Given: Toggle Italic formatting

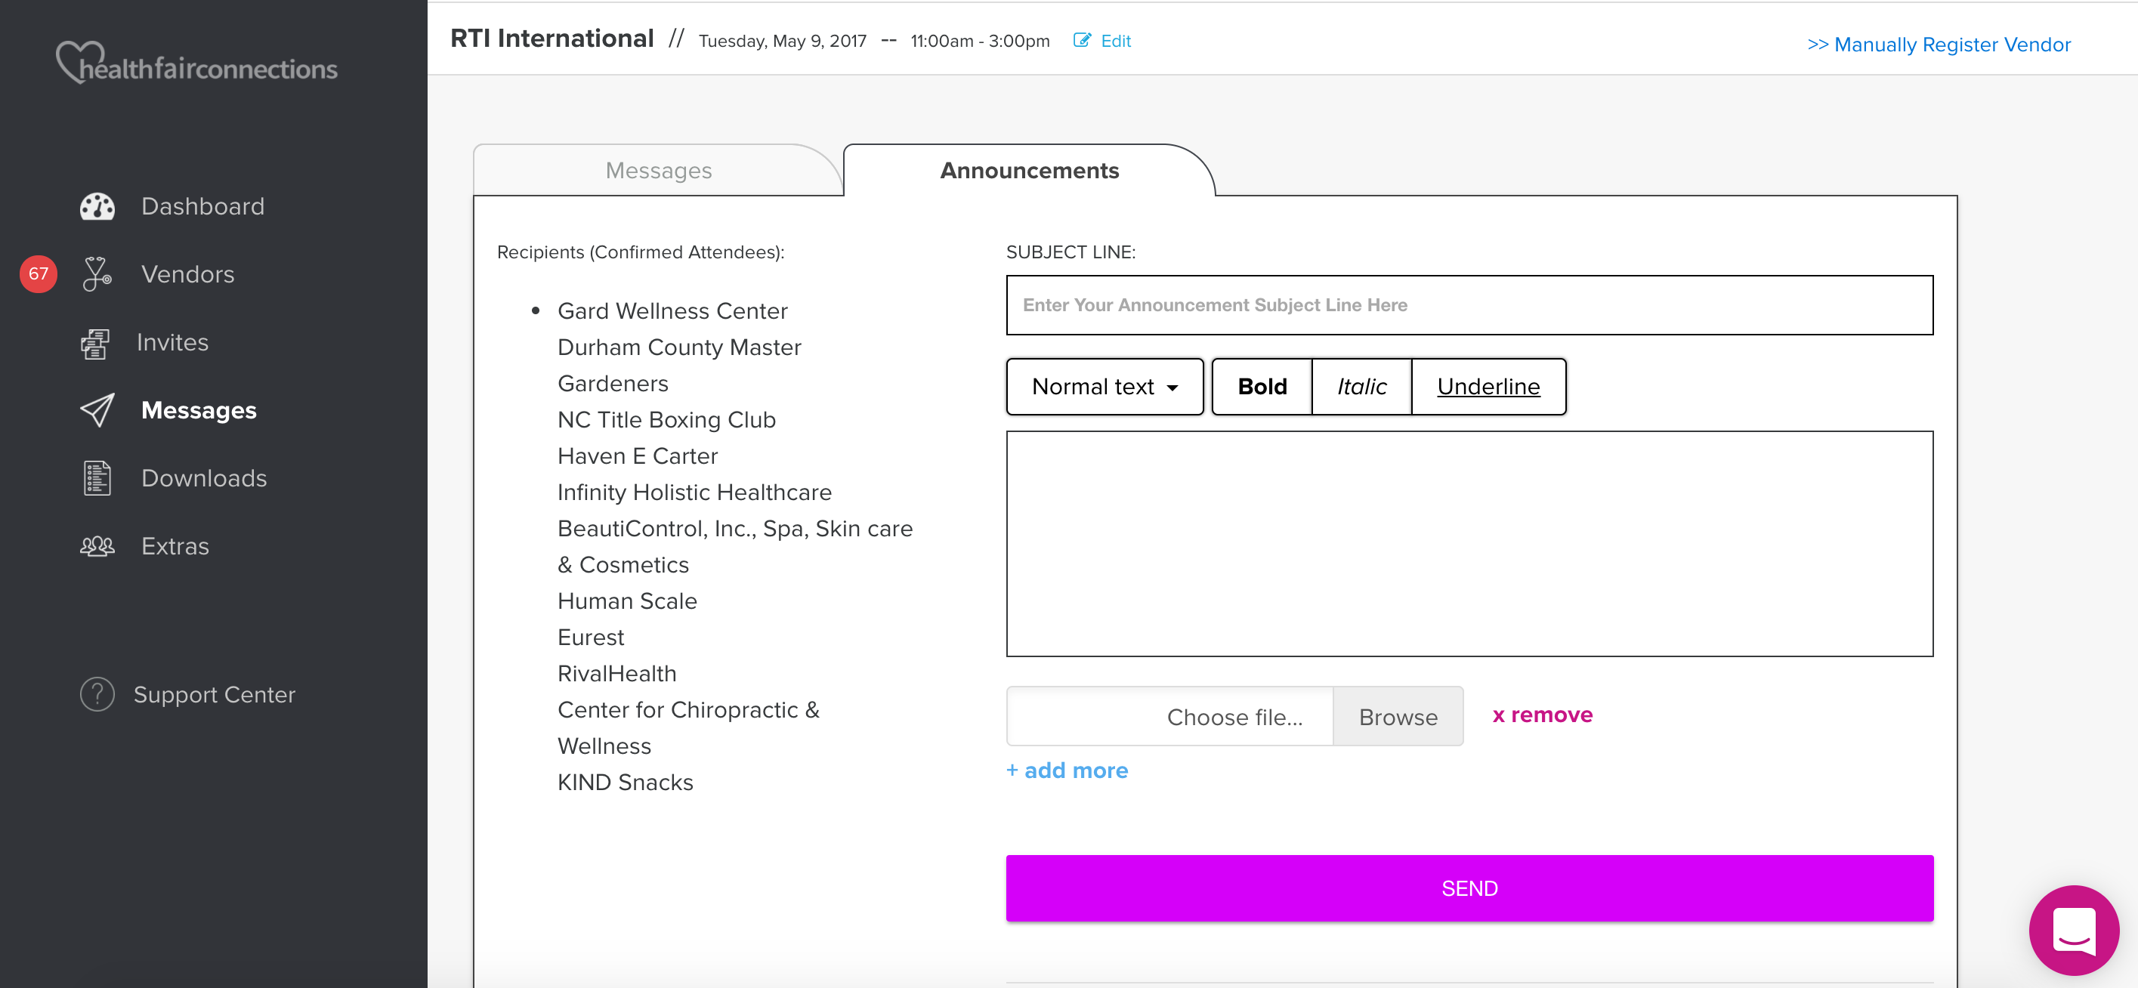Looking at the screenshot, I should click(1361, 387).
